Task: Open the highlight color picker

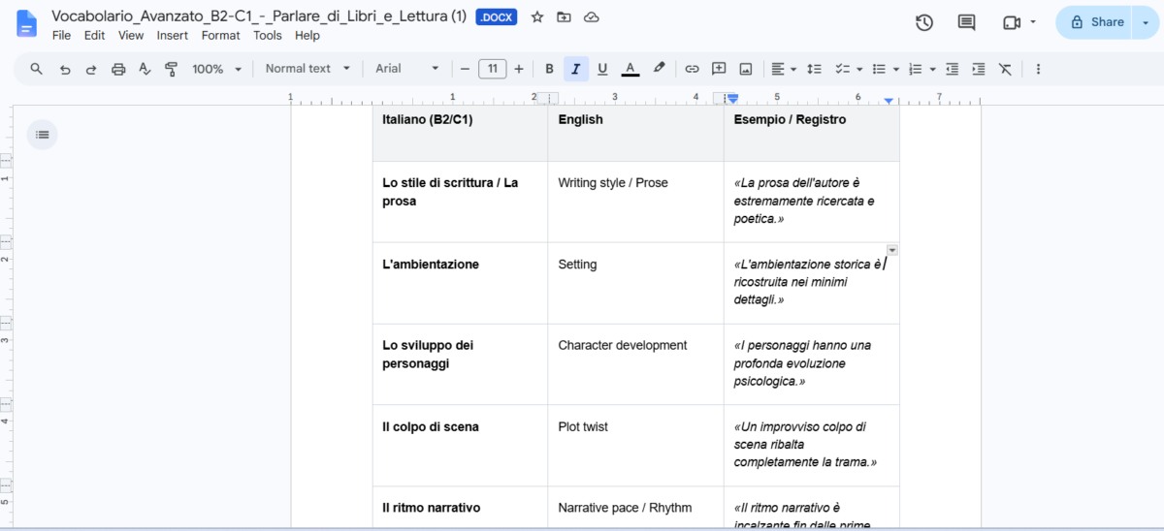Action: (659, 69)
